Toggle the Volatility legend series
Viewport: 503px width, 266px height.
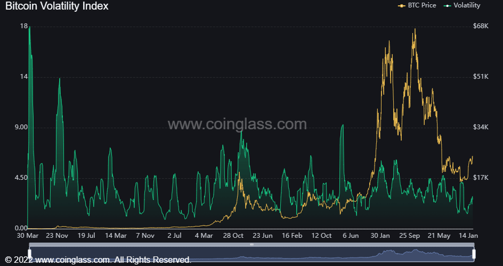[461, 5]
